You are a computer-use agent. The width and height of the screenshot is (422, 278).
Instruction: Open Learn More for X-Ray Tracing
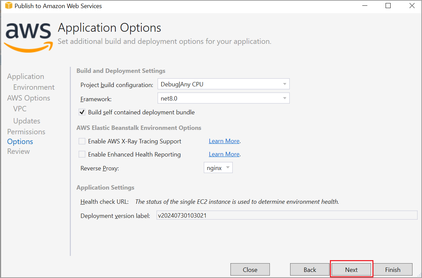(x=224, y=141)
